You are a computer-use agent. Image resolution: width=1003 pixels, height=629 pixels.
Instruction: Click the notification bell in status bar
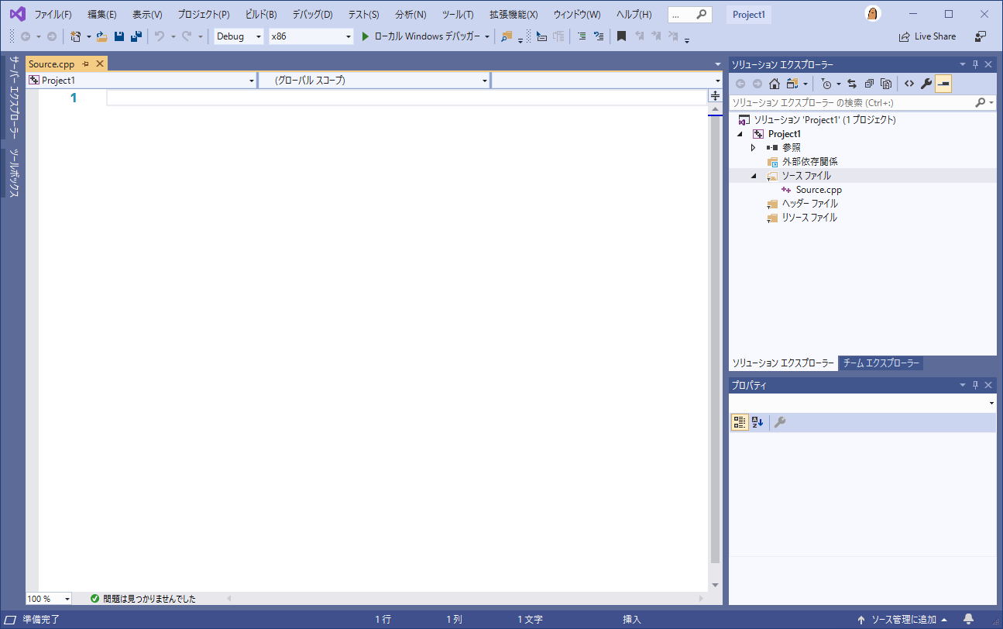[x=968, y=619]
